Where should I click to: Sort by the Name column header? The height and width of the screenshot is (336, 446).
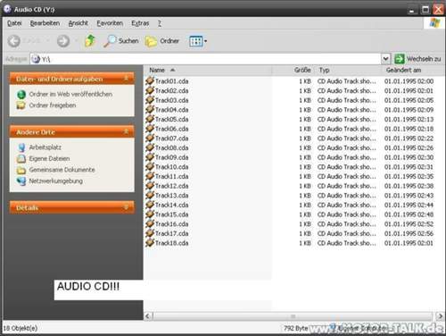pyautogui.click(x=208, y=70)
